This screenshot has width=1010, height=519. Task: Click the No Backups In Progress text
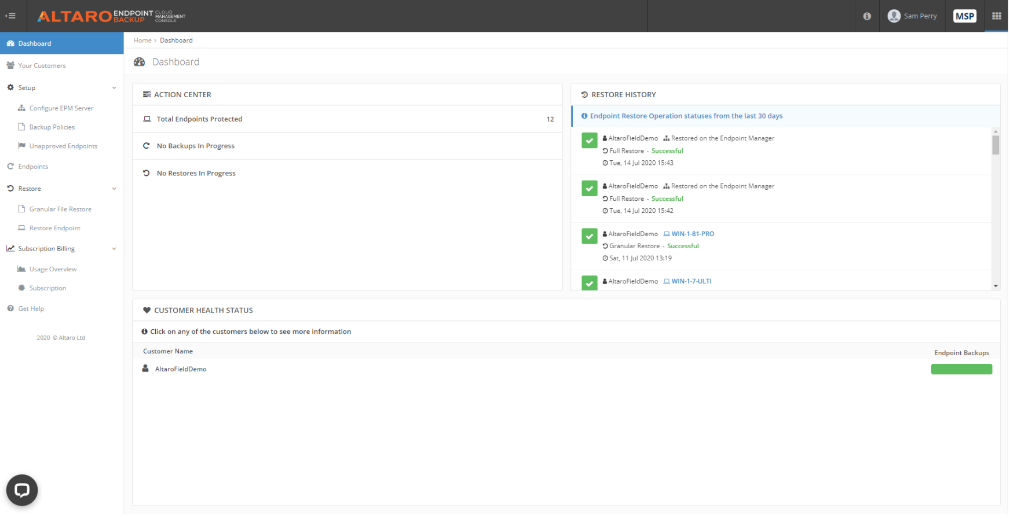(196, 146)
